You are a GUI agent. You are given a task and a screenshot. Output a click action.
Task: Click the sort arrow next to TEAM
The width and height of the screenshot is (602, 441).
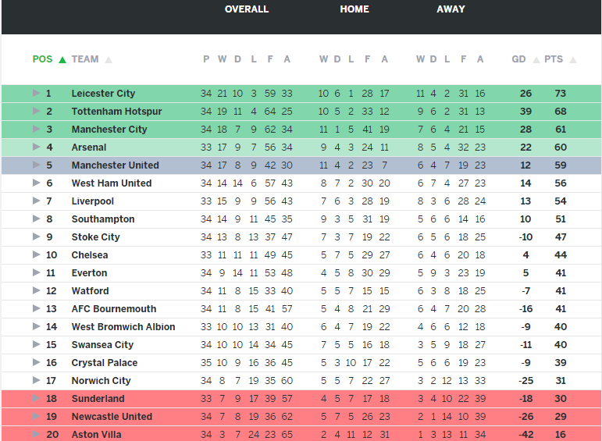[x=109, y=59]
